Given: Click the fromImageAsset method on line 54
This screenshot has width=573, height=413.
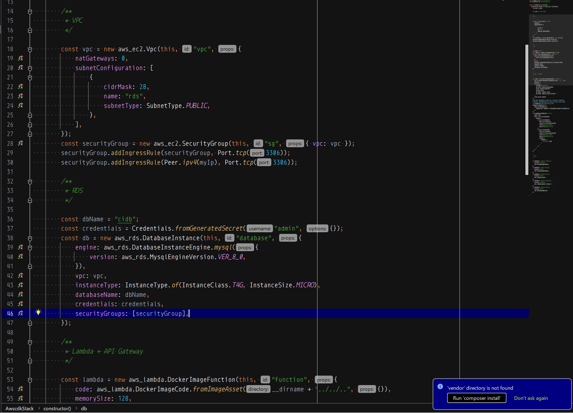Looking at the screenshot, I should point(218,389).
